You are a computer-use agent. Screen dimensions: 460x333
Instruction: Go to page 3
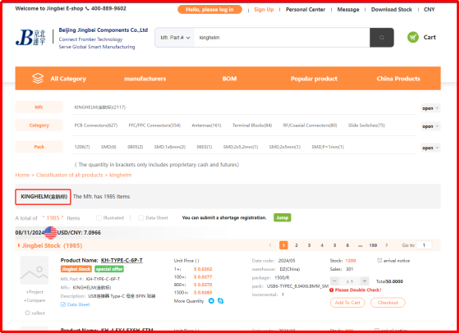point(309,245)
